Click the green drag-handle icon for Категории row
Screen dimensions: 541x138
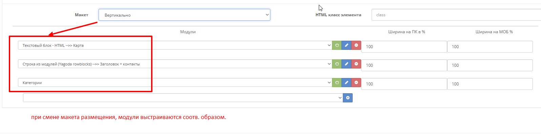337,82
